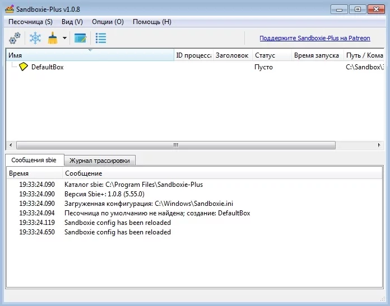Viewport: 390px width, 306px height.
Task: Click the Время column header in messages
Action: pos(34,173)
